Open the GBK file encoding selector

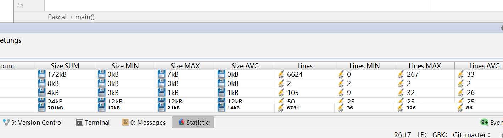(x=440, y=135)
